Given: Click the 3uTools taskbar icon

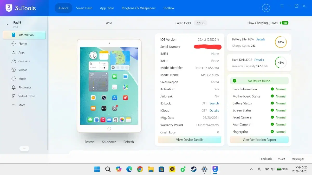Looking at the screenshot, I should click(x=215, y=169).
